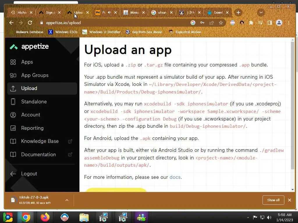The image size is (298, 223).
Task: Bookmark this page with star
Action: pyautogui.click(x=221, y=23)
